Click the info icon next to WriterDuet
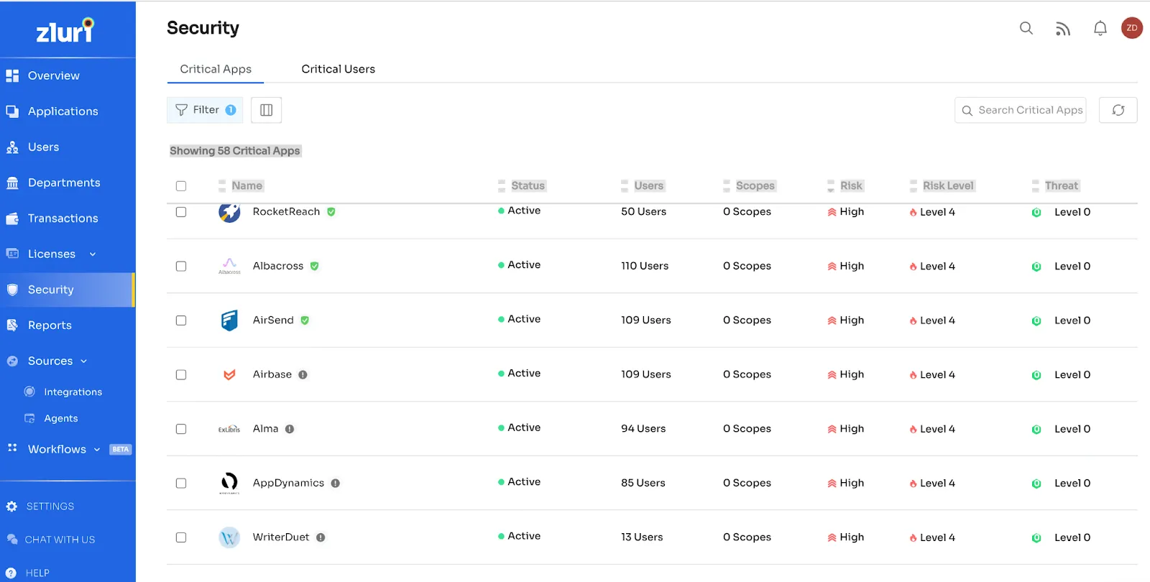Viewport: 1150px width, 582px height. pyautogui.click(x=321, y=537)
